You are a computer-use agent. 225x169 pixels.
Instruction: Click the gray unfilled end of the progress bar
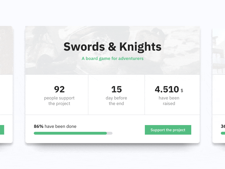pos(110,133)
